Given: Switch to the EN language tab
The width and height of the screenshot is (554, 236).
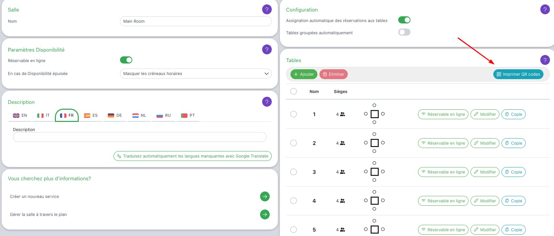Looking at the screenshot, I should click(x=20, y=115).
